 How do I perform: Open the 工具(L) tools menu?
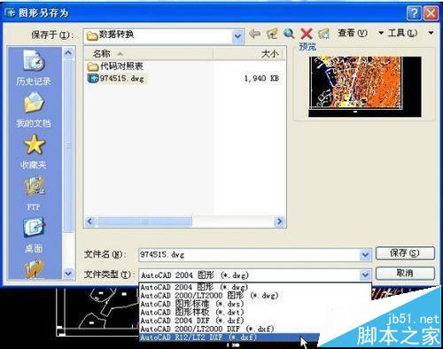pos(402,33)
